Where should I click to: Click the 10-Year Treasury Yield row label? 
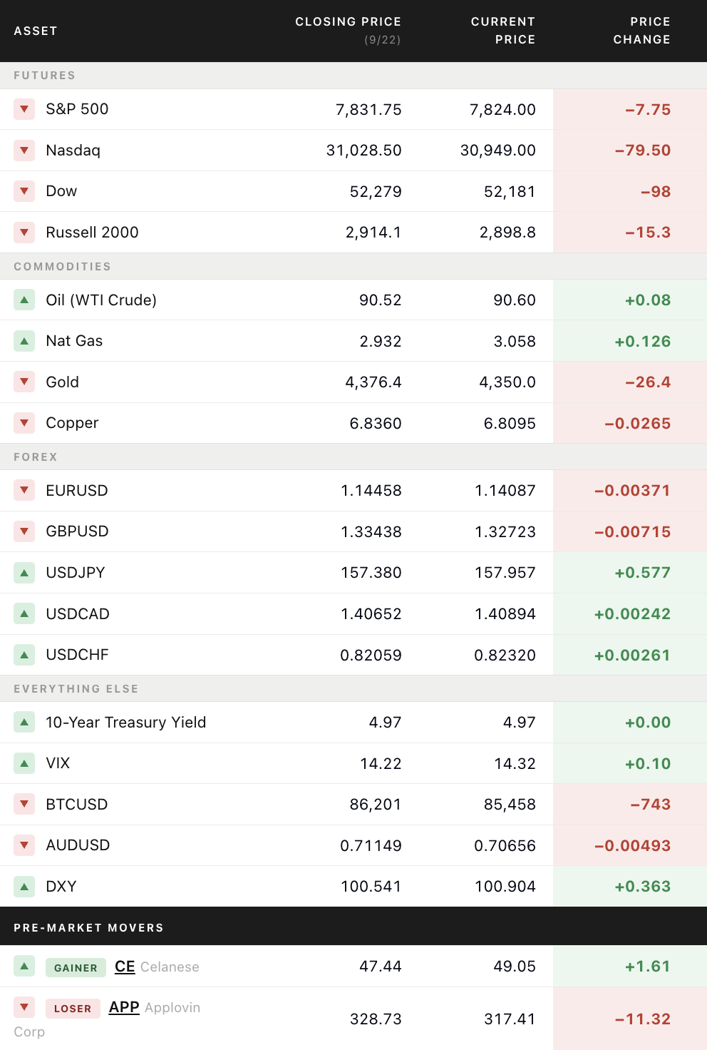[126, 723]
